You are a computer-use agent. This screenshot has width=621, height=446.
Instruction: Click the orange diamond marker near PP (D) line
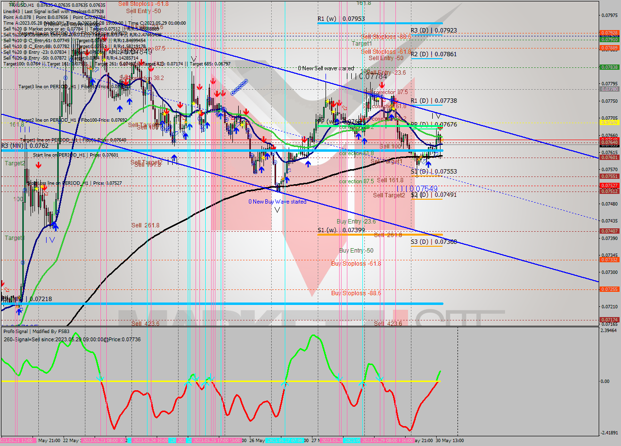pyautogui.click(x=442, y=140)
